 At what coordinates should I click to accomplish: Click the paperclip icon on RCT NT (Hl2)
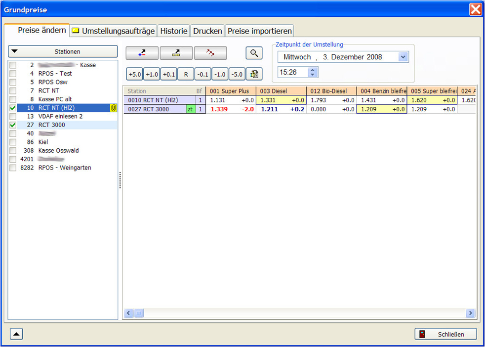113,108
